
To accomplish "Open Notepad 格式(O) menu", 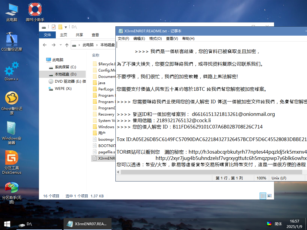I will 156,39.
